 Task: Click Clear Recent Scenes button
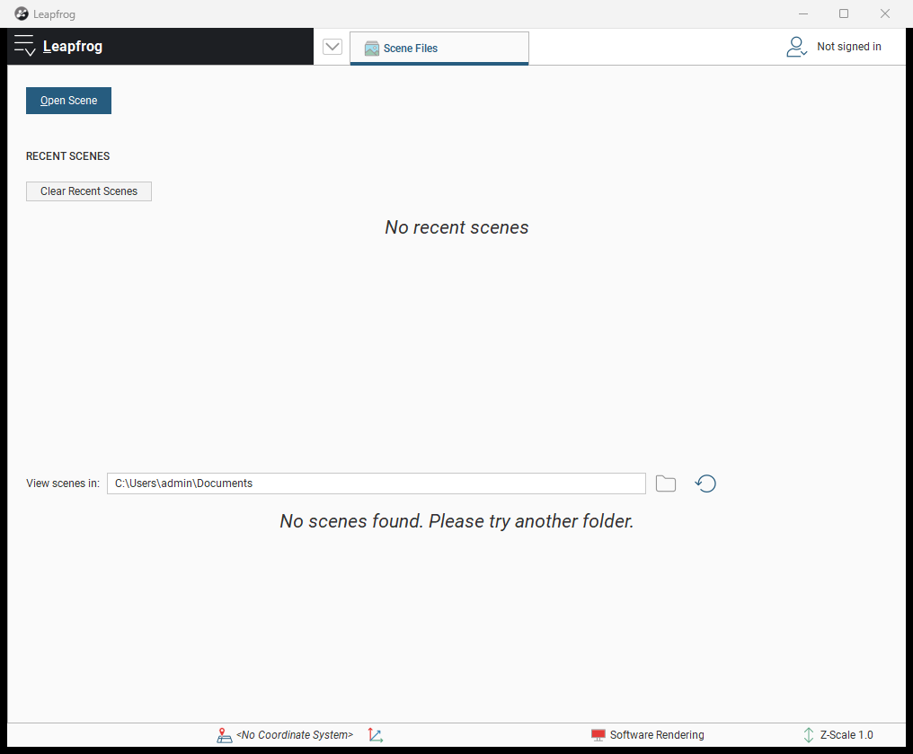click(89, 191)
